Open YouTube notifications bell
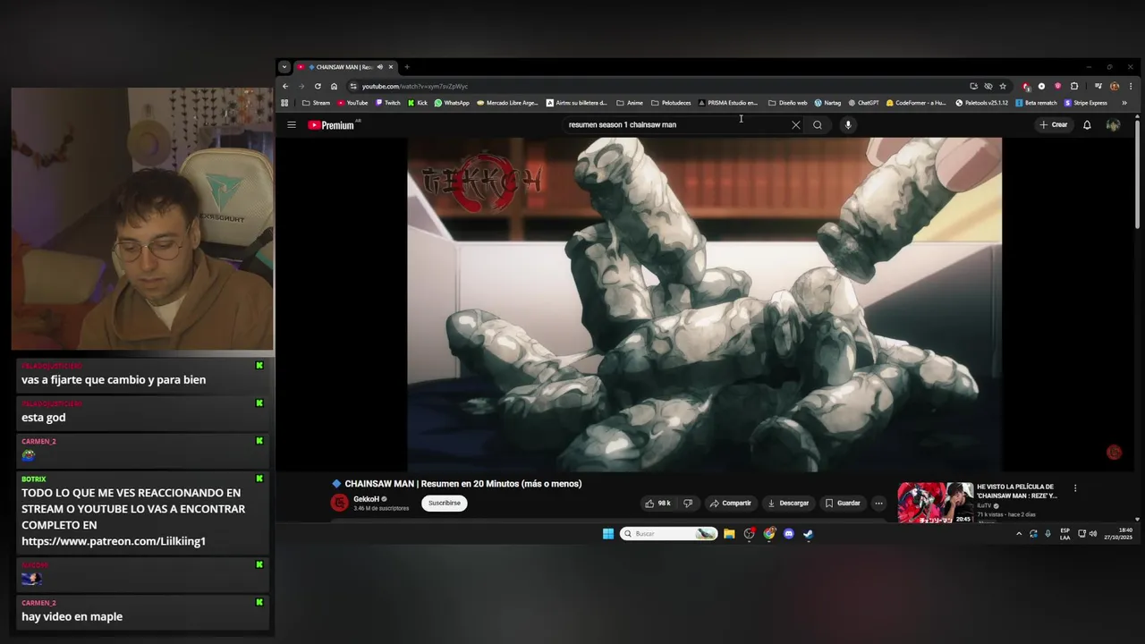Image resolution: width=1145 pixels, height=644 pixels. point(1087,125)
